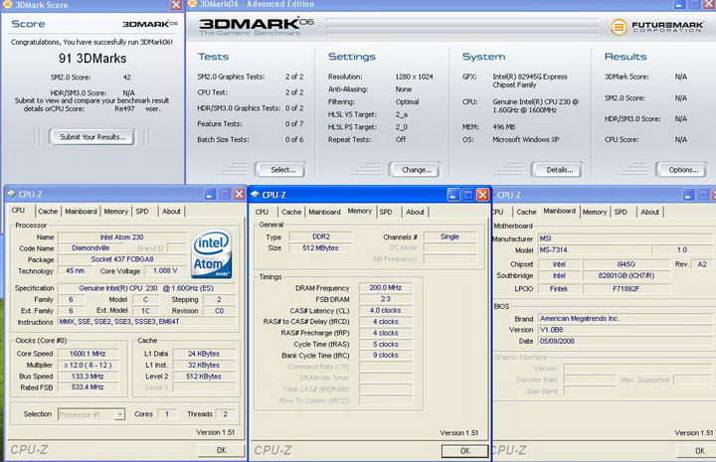The image size is (716, 462).
Task: Click the 533.4 MHz rated FSB value
Action: 88,387
